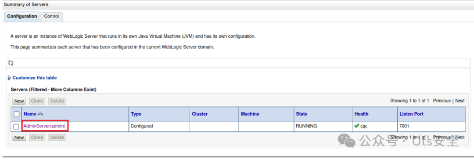
Task: Click the sort arrow icon beside Name
Action: point(40,114)
